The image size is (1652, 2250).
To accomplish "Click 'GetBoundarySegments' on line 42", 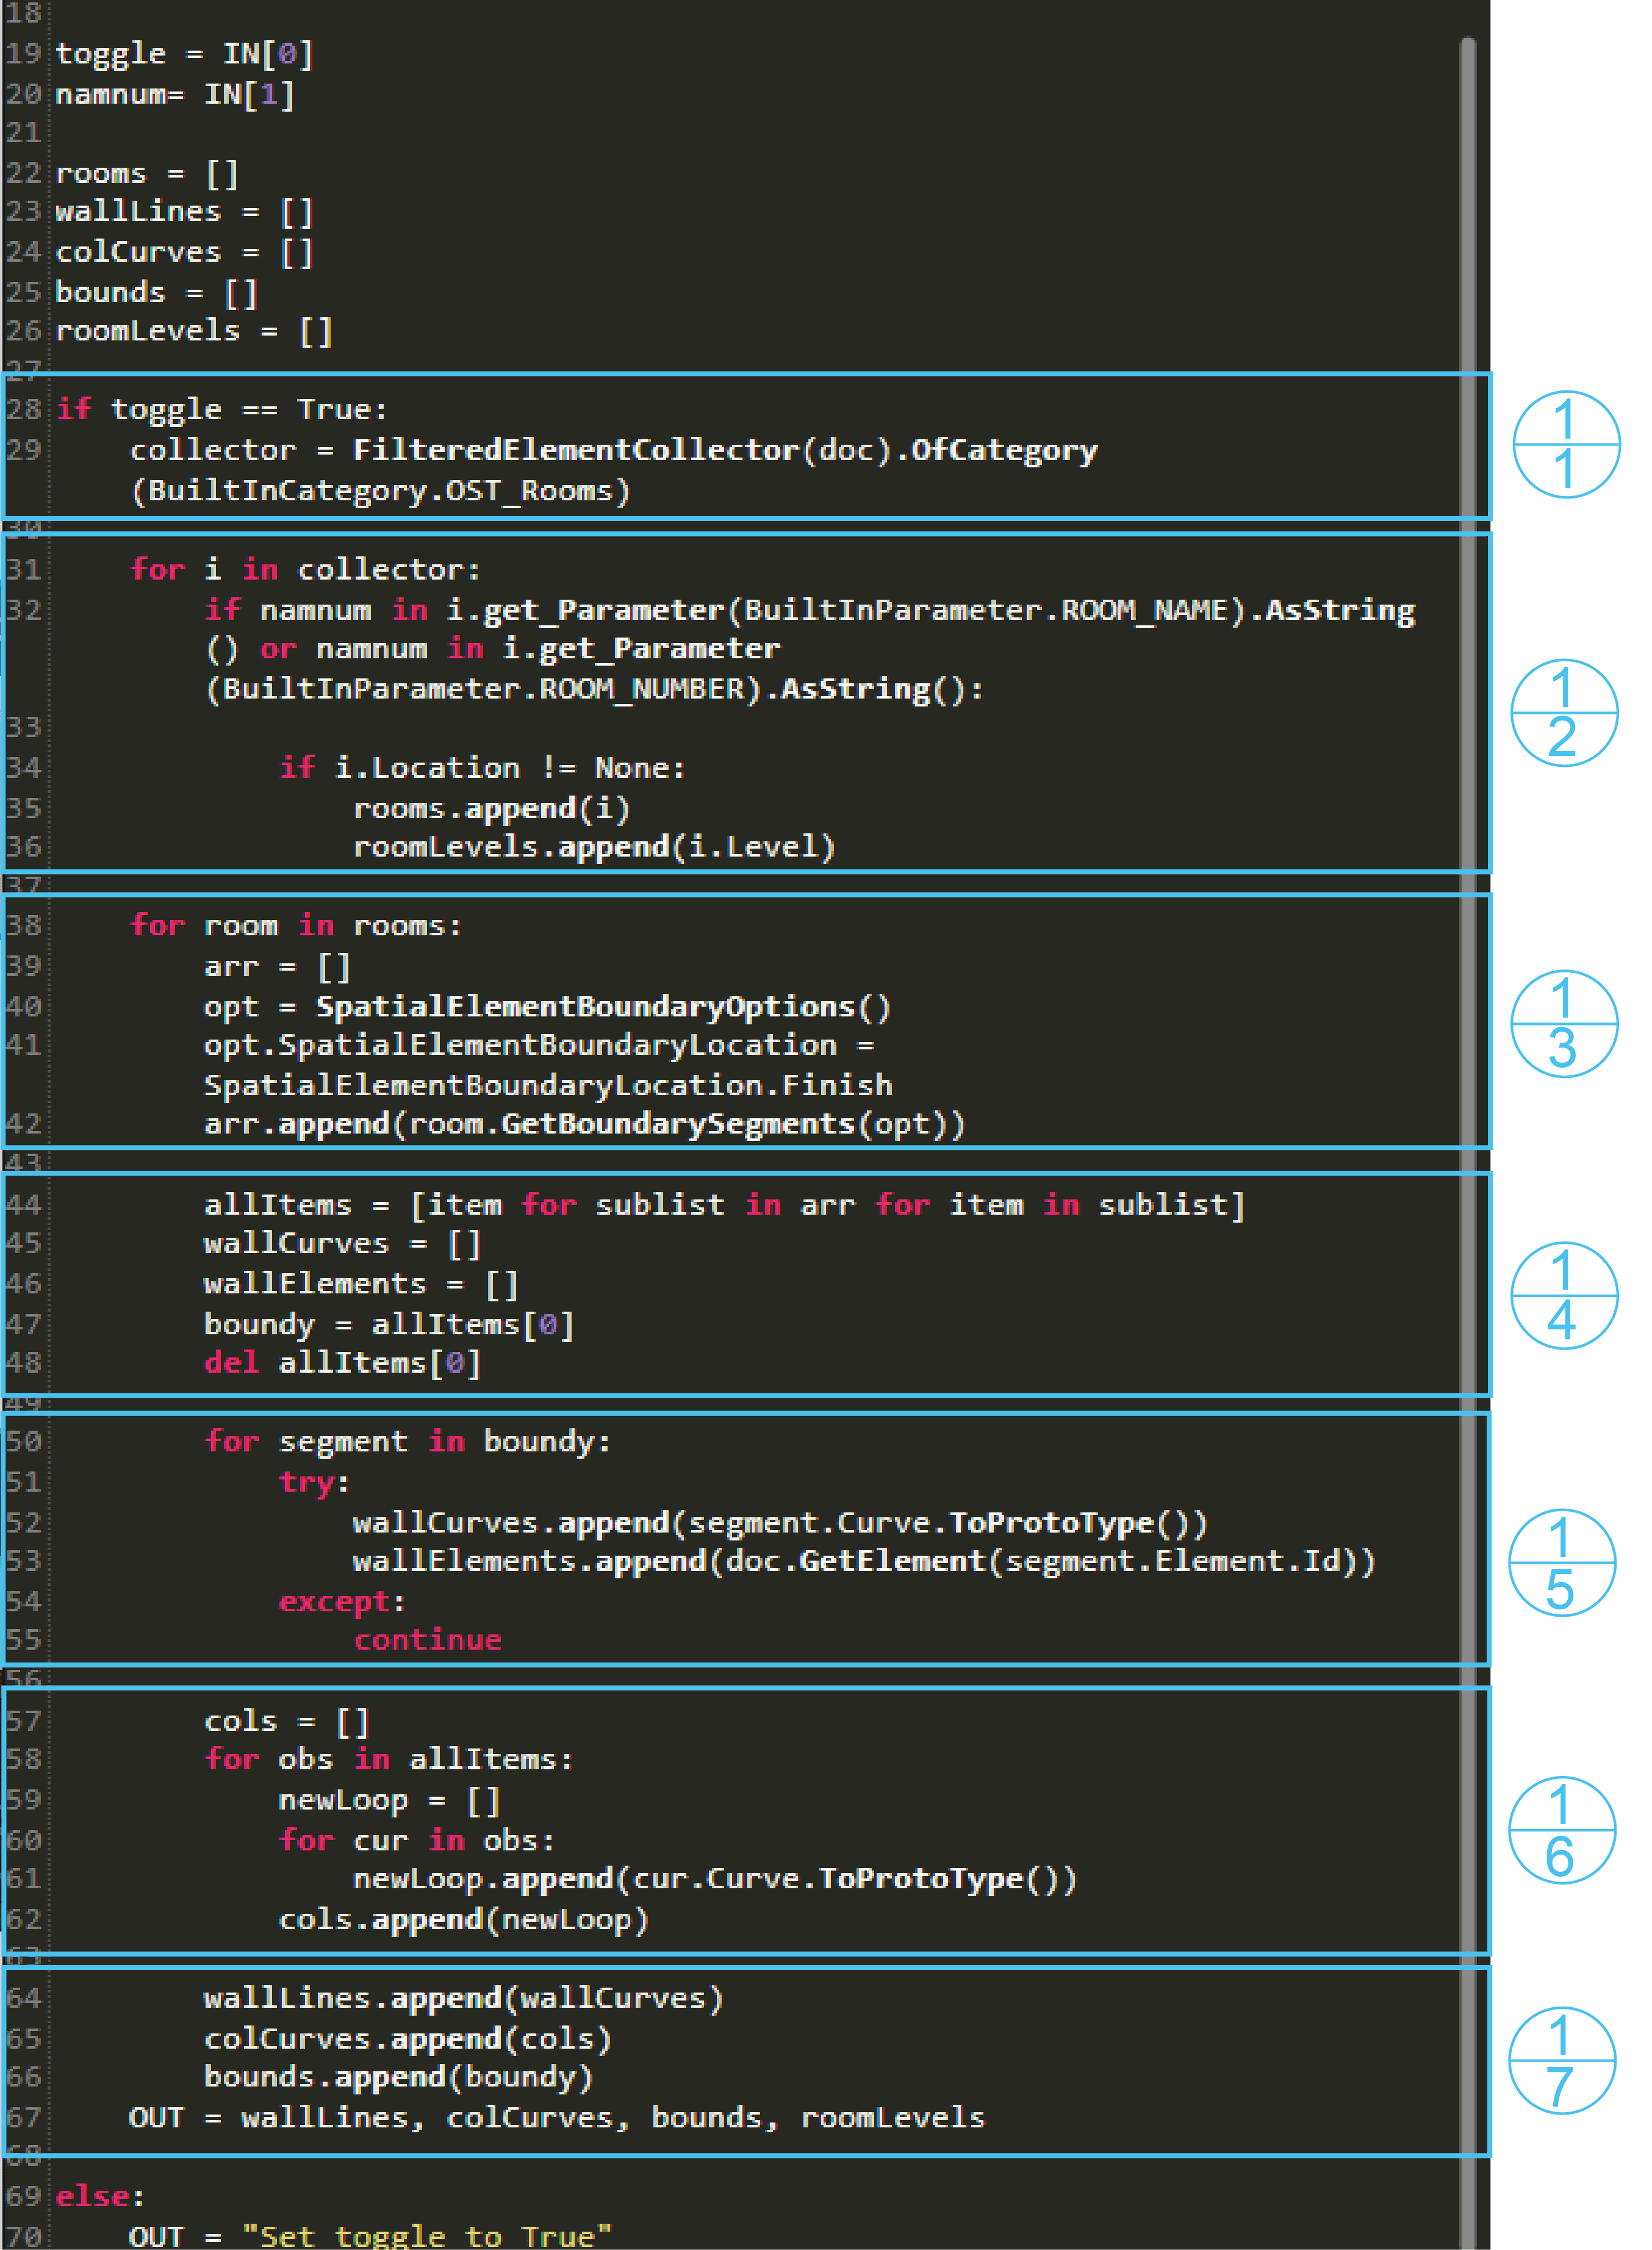I will point(677,1124).
